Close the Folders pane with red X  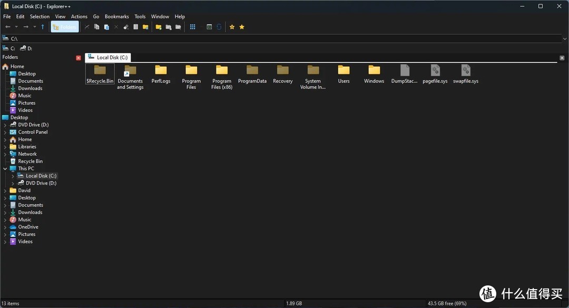coord(79,58)
